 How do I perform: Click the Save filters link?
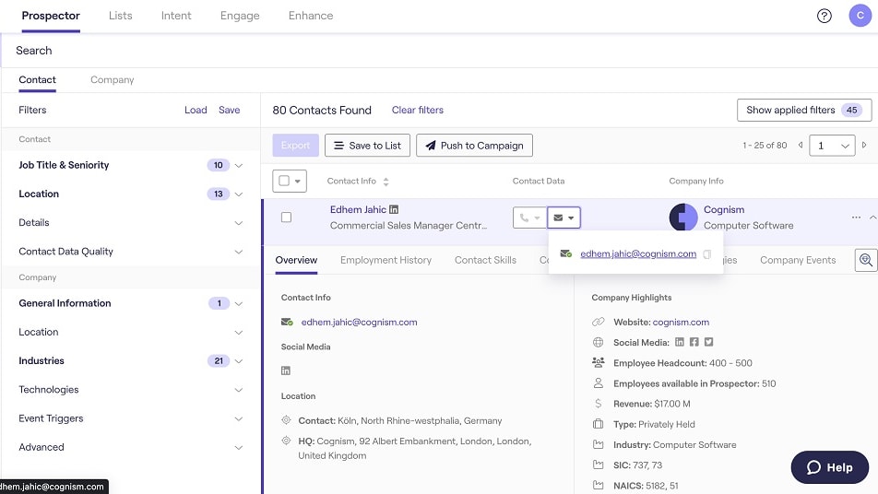point(229,111)
